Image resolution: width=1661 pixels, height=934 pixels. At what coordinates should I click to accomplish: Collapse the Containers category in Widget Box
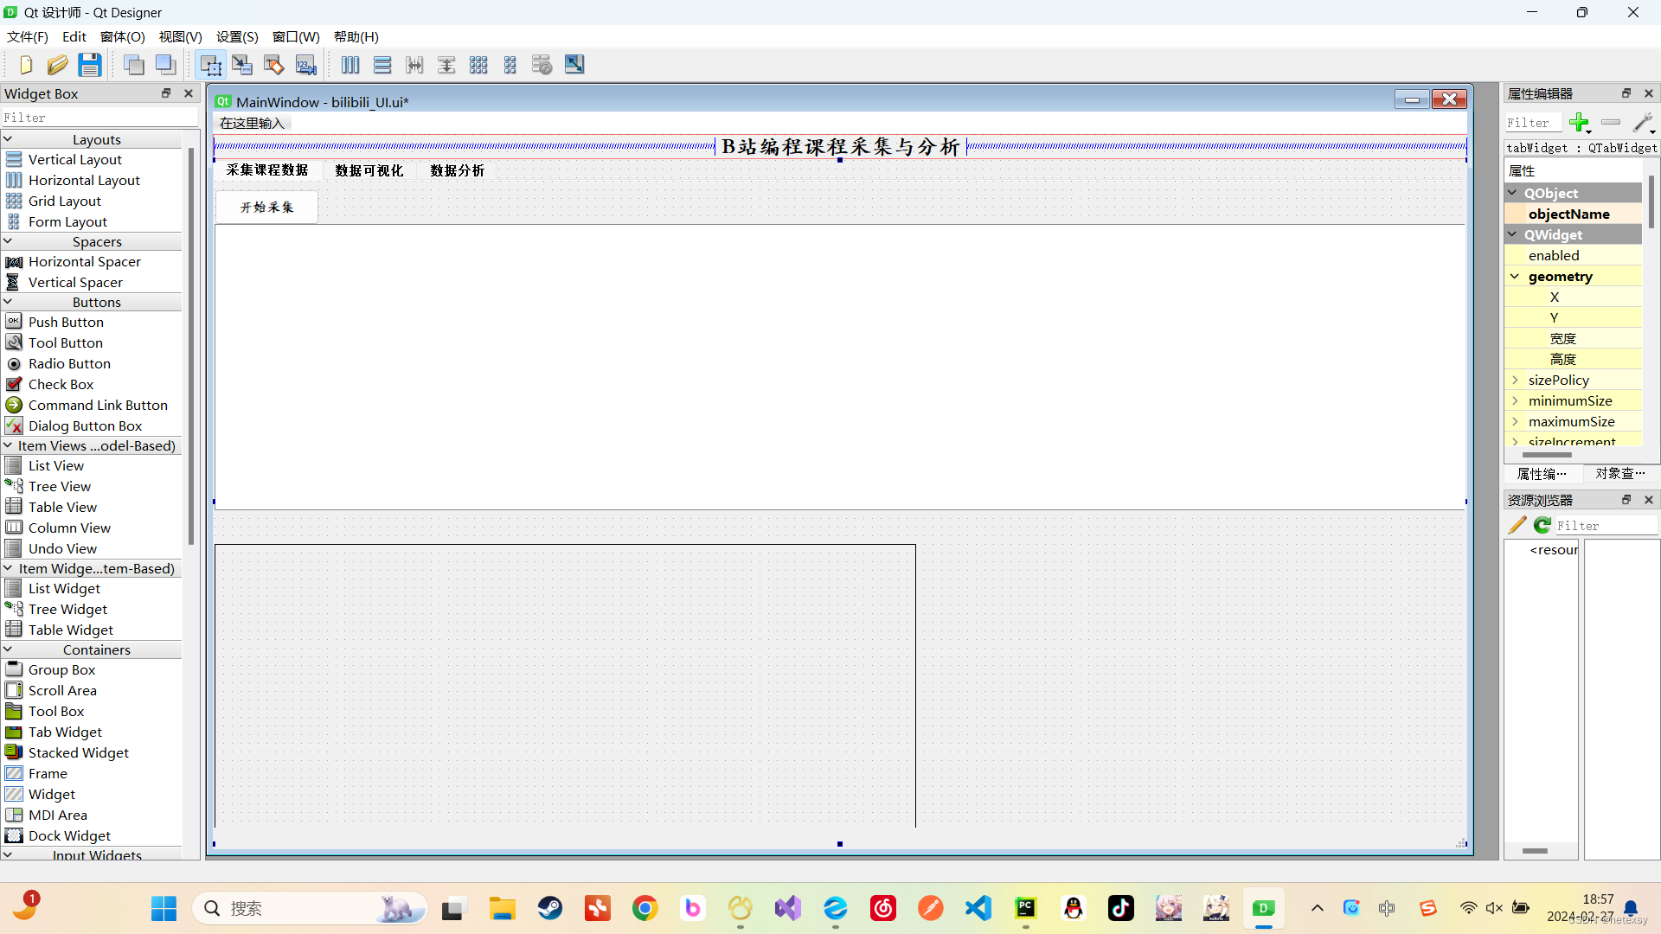coord(8,649)
